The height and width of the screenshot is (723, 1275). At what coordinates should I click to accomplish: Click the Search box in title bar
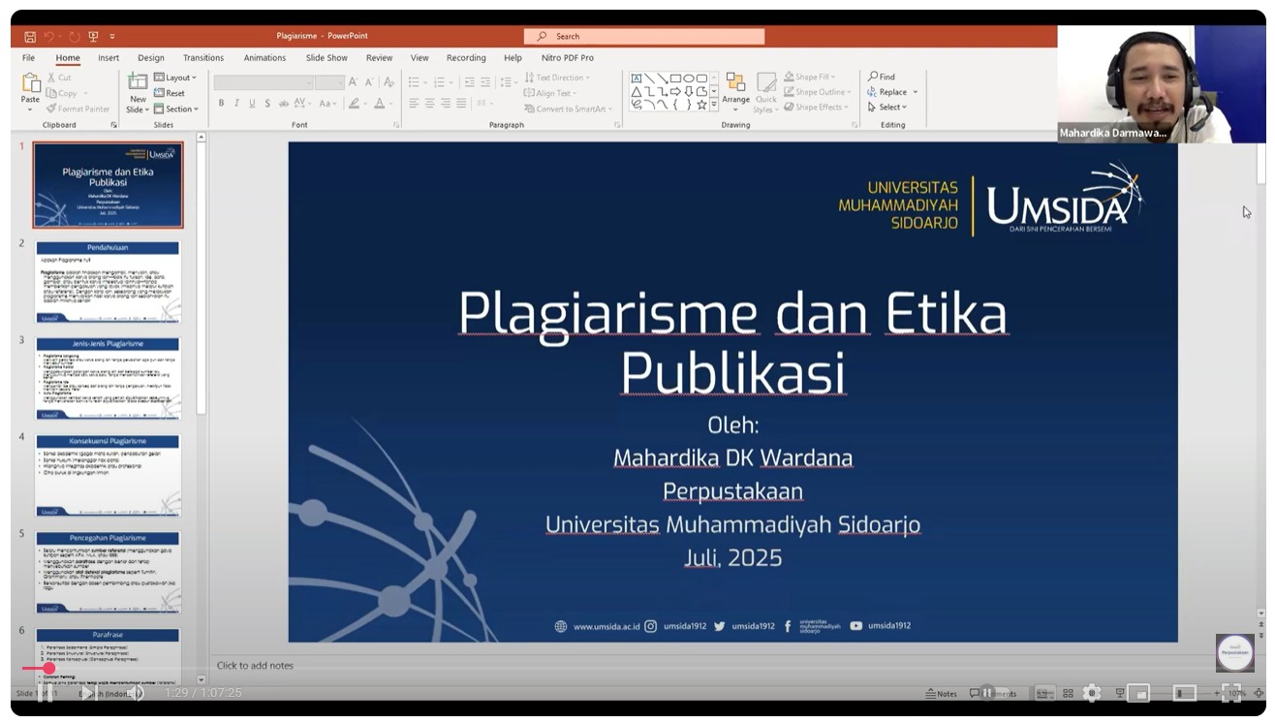tap(644, 36)
